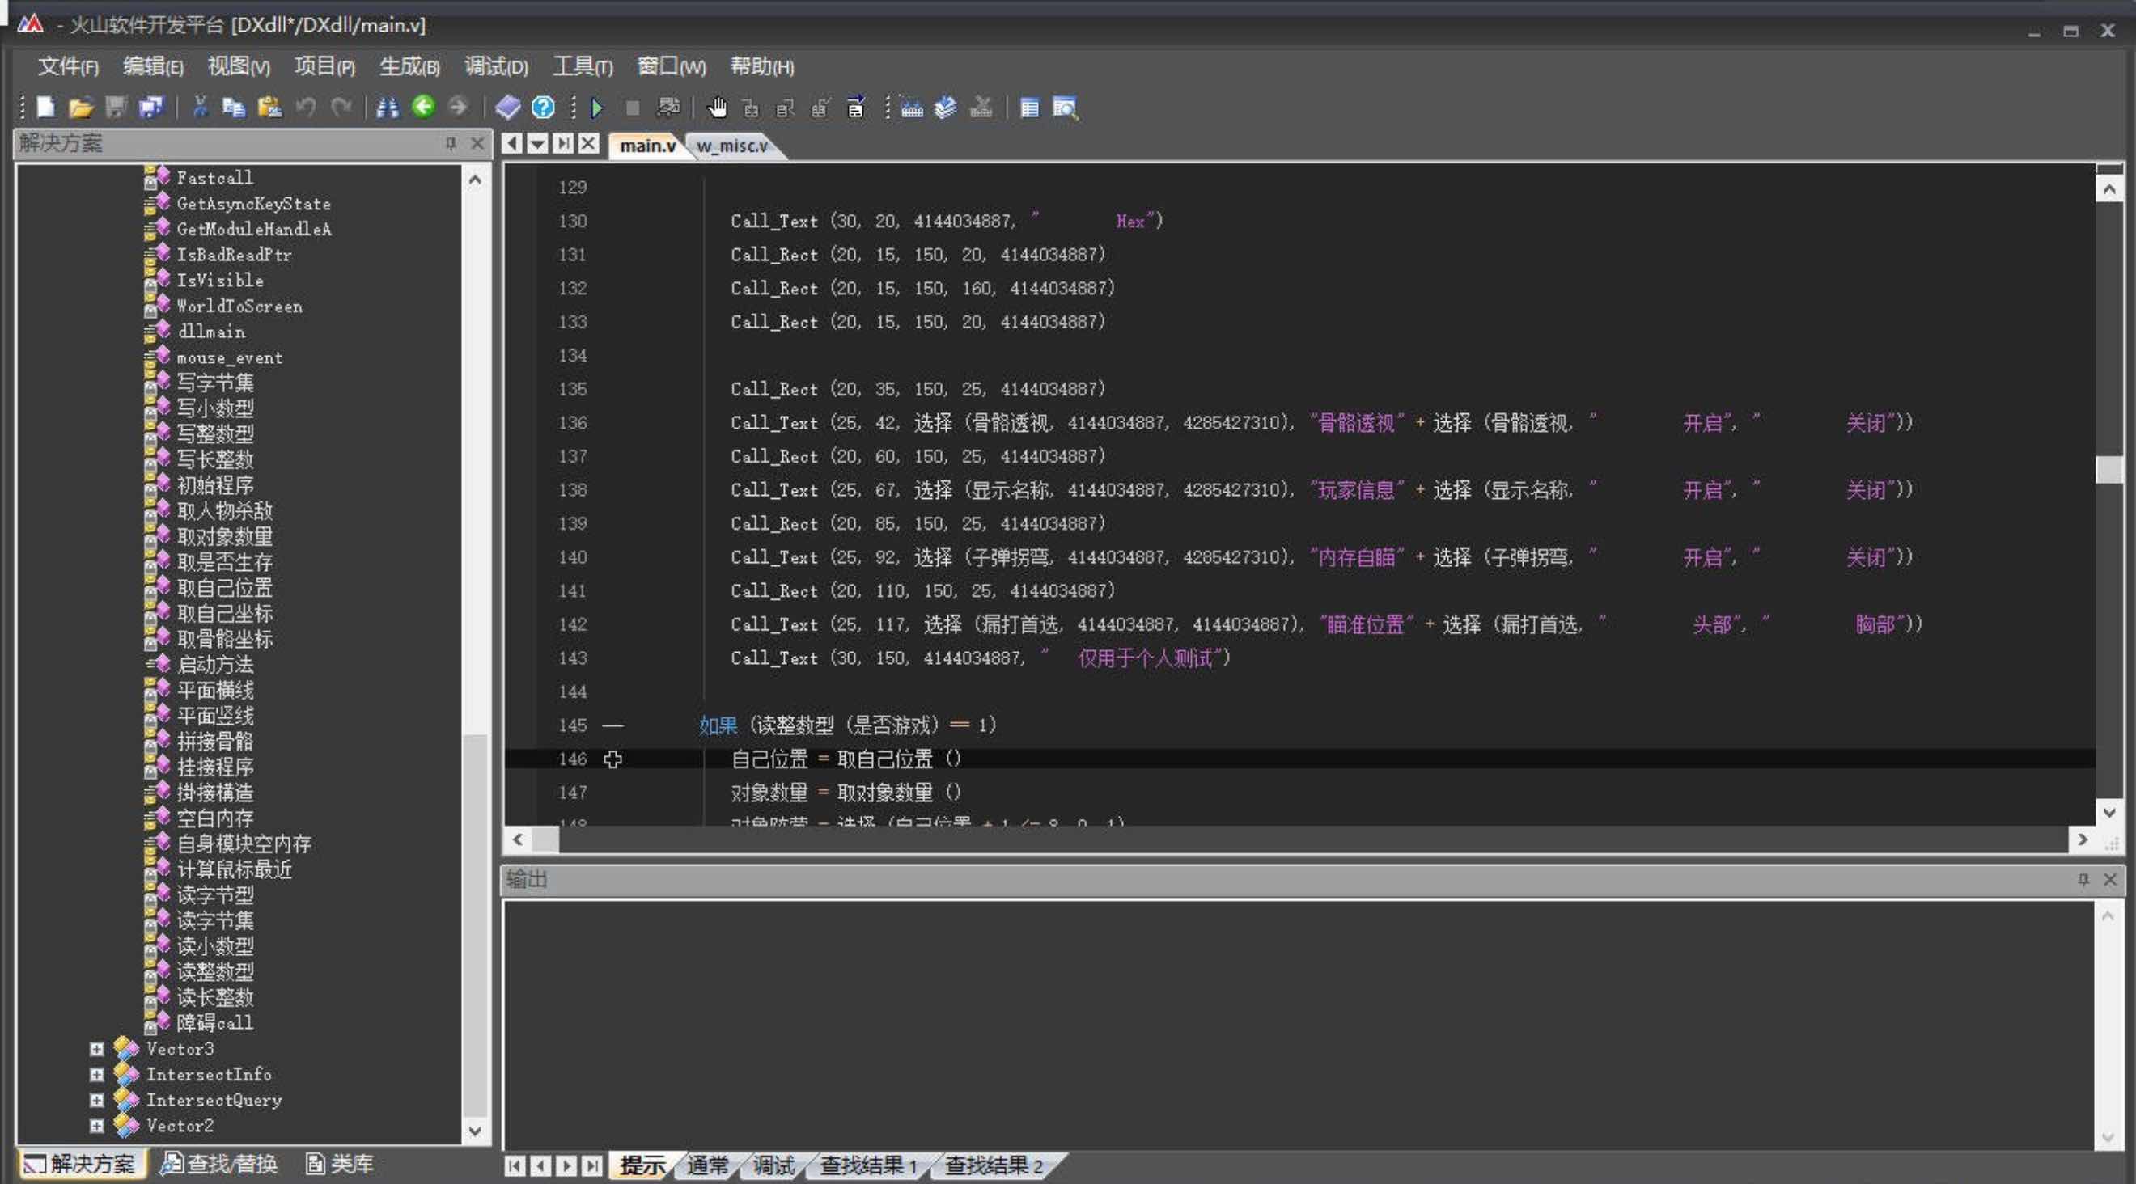Switch to the w_misc.v tab
This screenshot has height=1184, width=2136.
click(732, 146)
